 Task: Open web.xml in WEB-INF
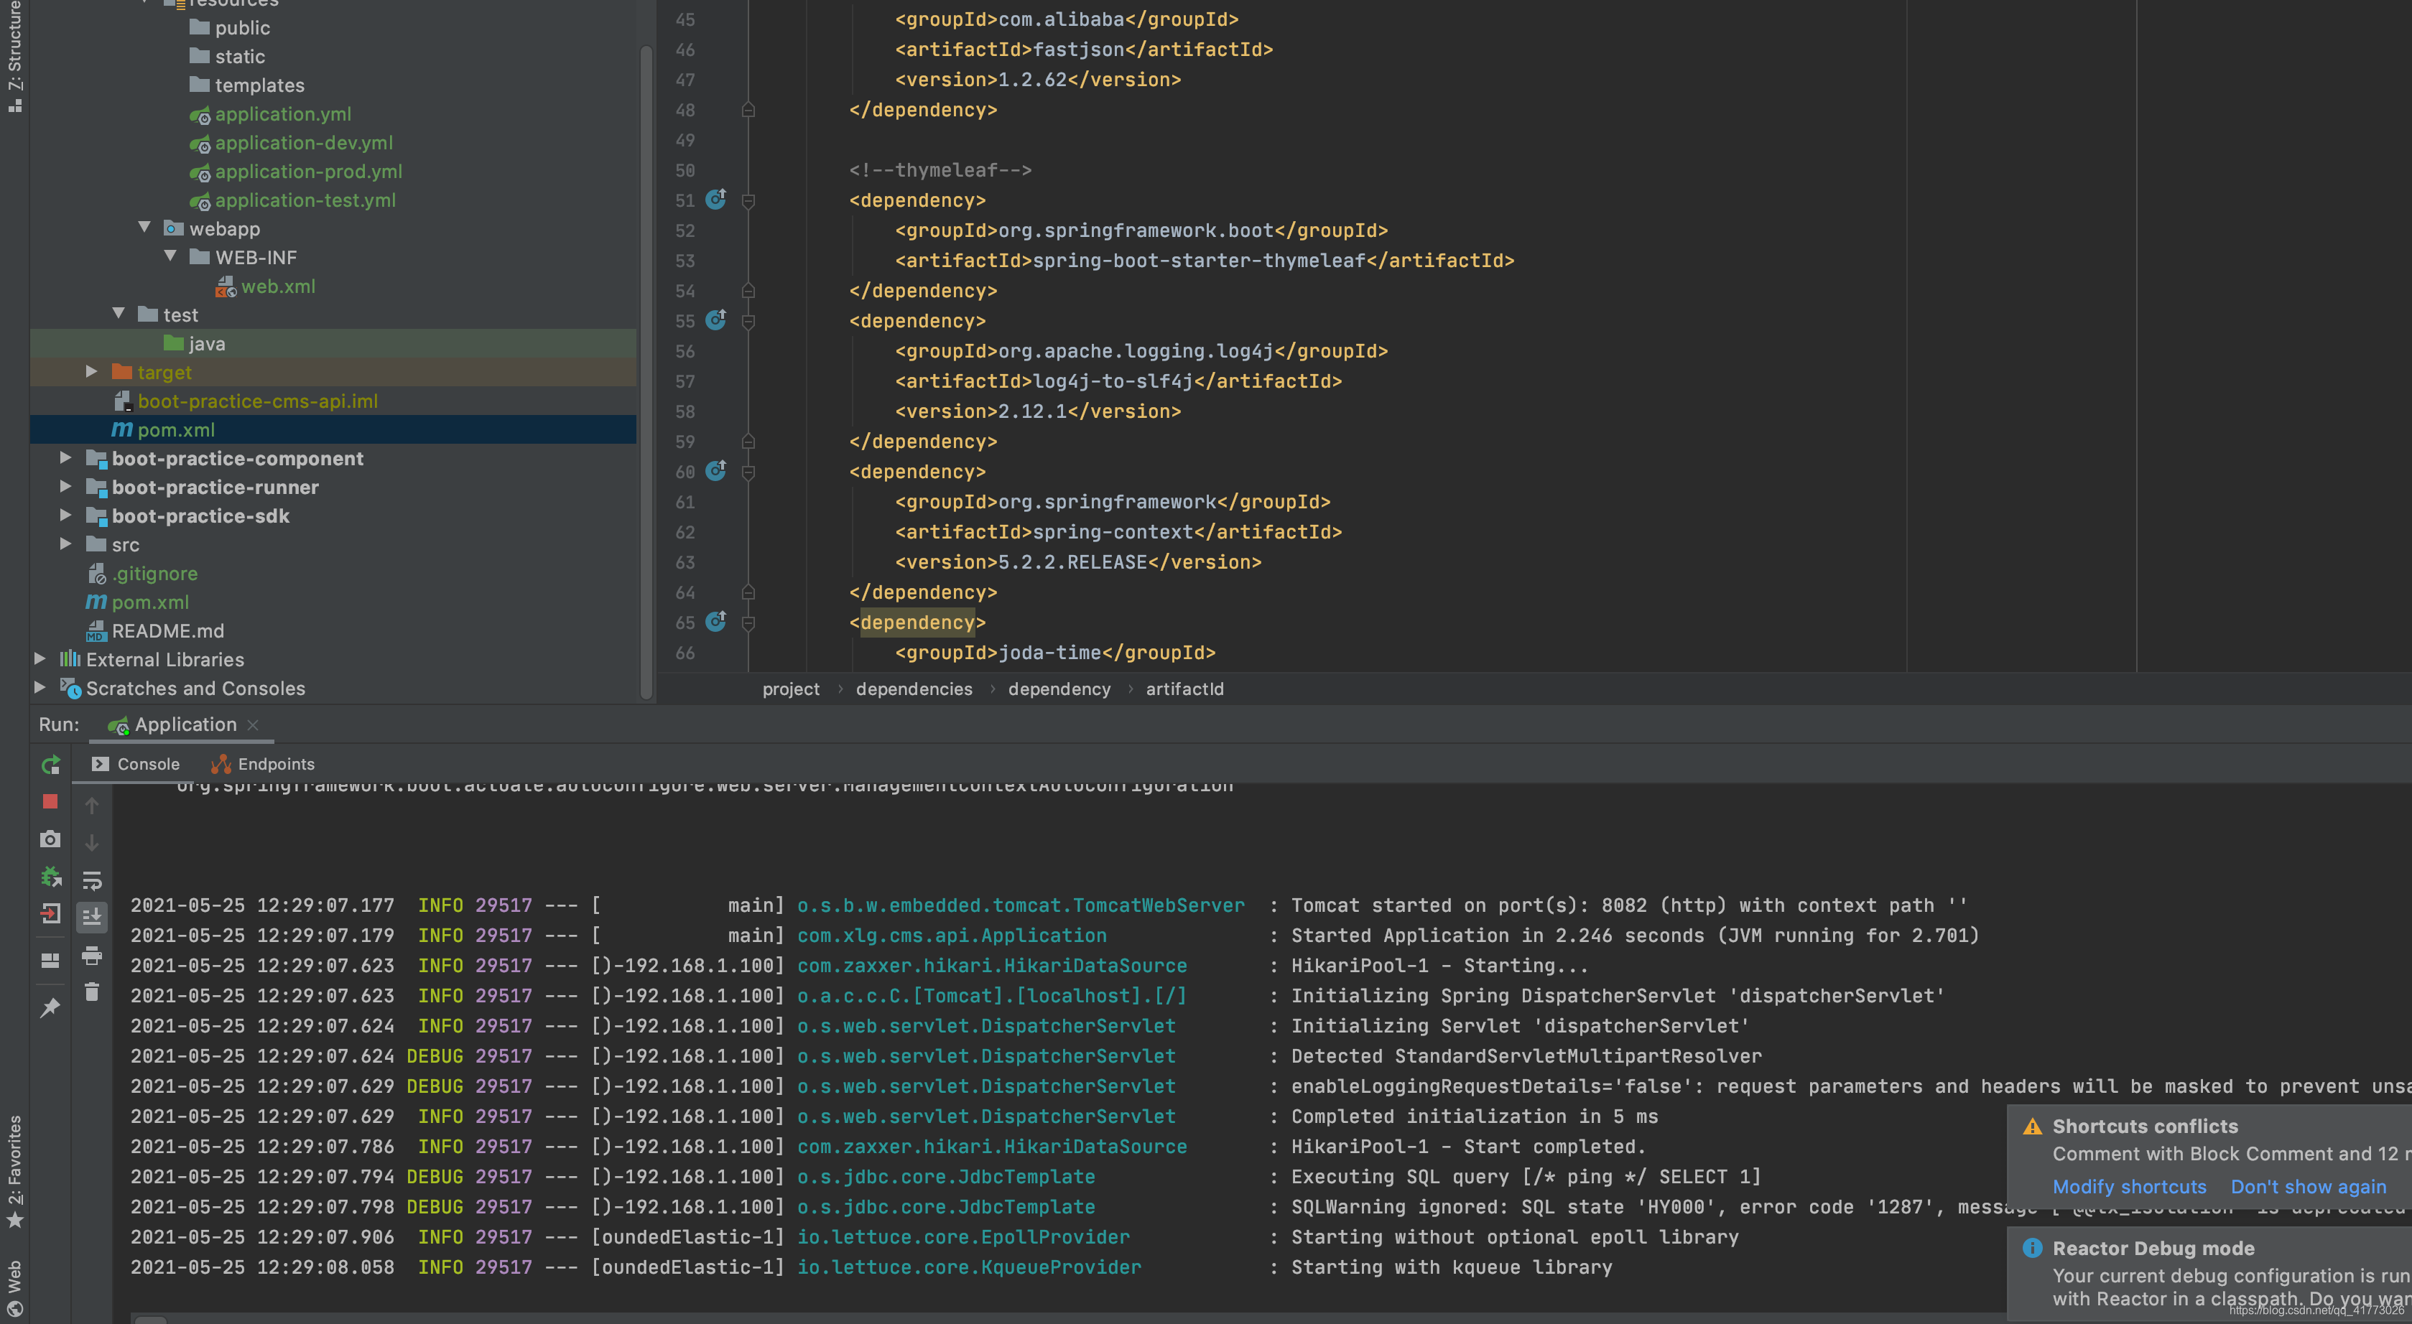click(x=277, y=286)
